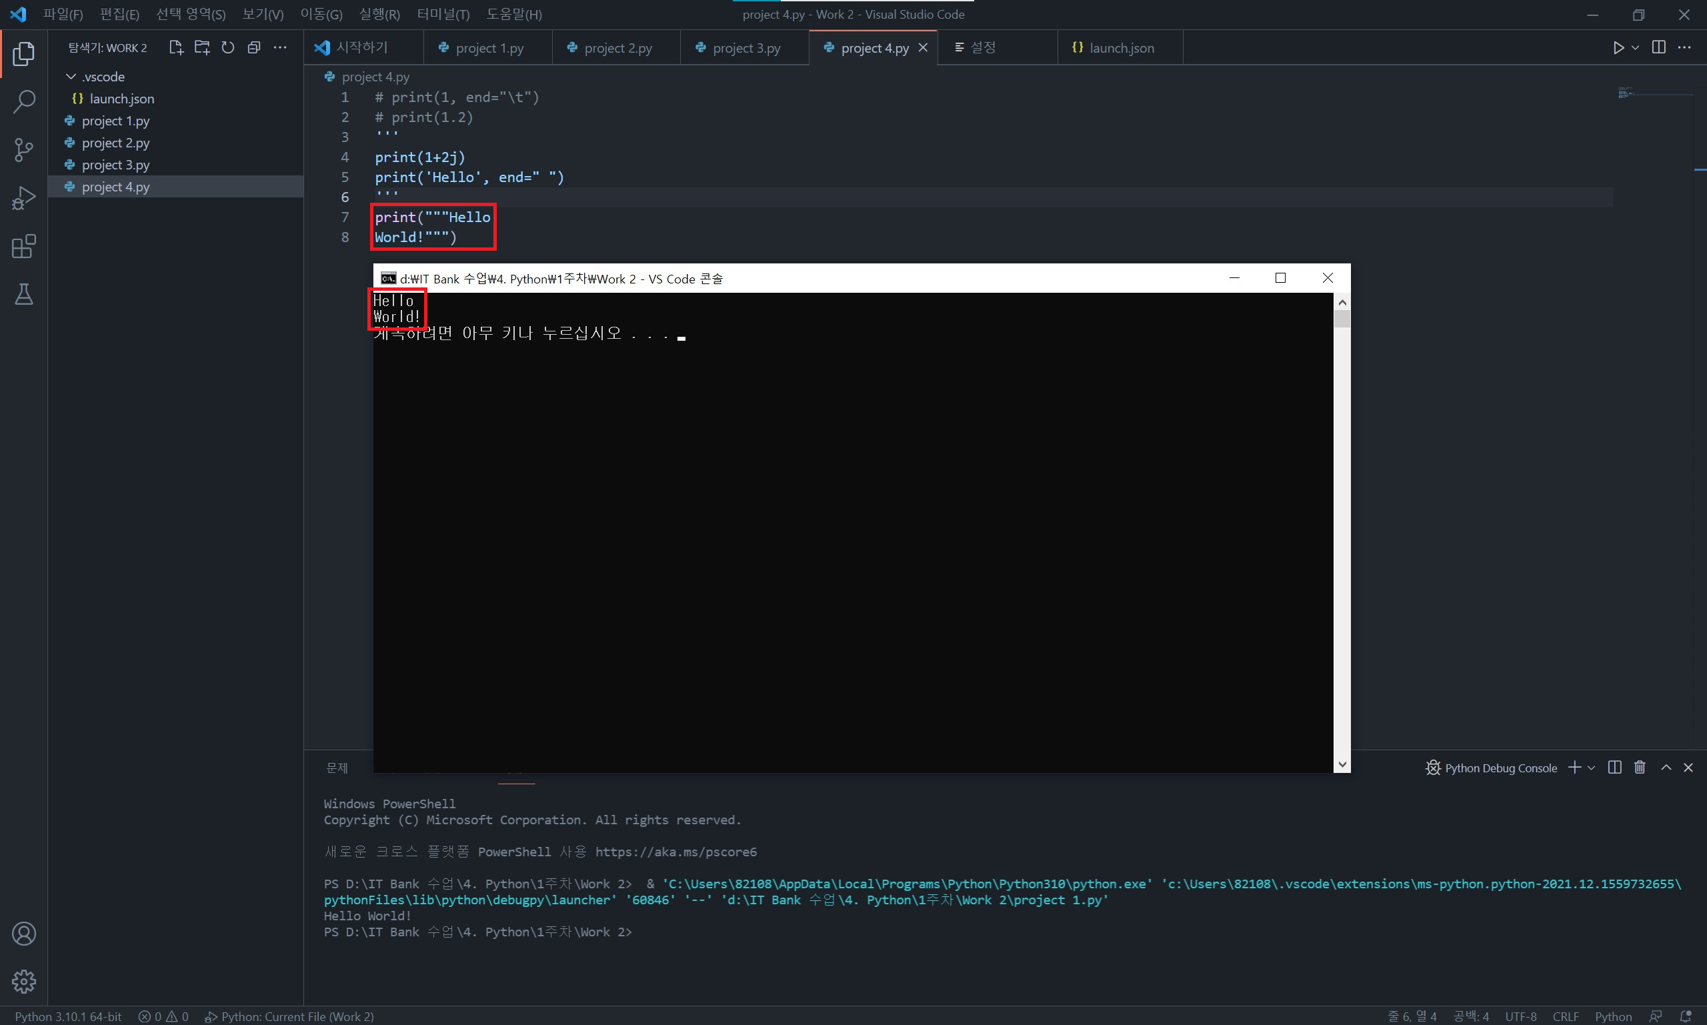Click the CRLF end-of-line status item
This screenshot has width=1707, height=1025.
[x=1565, y=1016]
